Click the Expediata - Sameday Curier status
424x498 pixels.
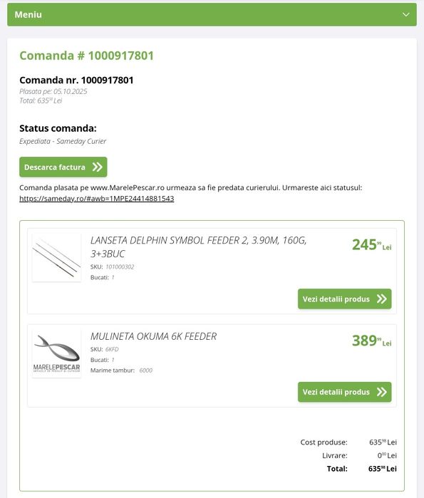click(x=63, y=141)
